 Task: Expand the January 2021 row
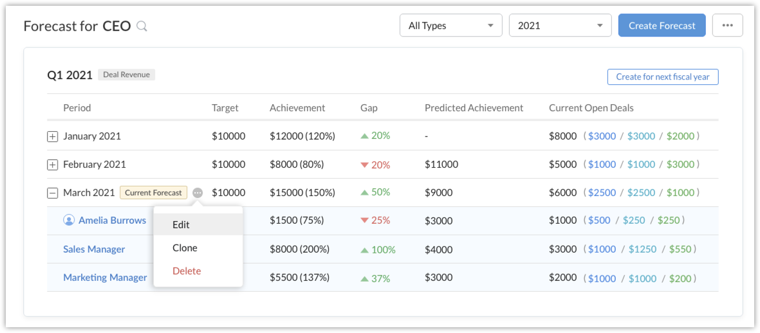pyautogui.click(x=53, y=137)
